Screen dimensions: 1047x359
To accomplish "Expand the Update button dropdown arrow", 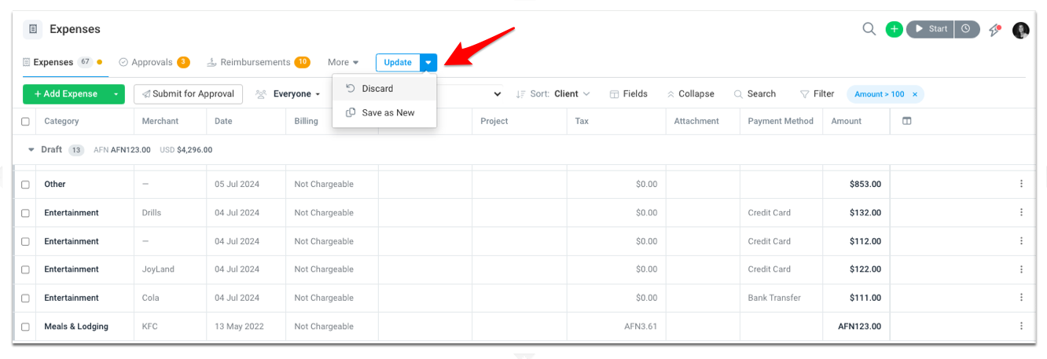I will [428, 63].
